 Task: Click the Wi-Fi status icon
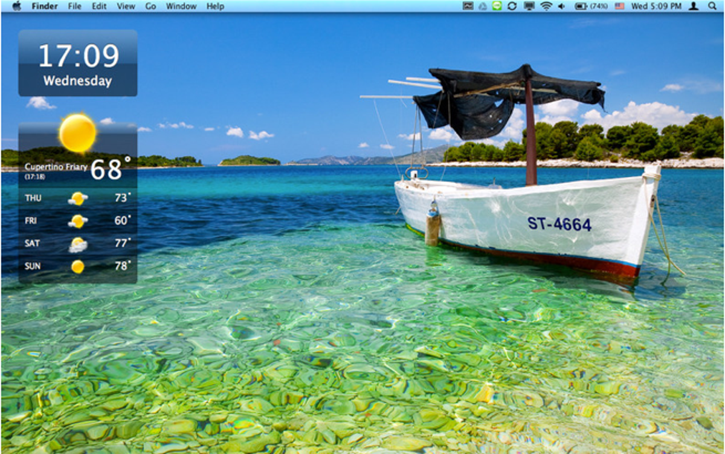pos(546,6)
